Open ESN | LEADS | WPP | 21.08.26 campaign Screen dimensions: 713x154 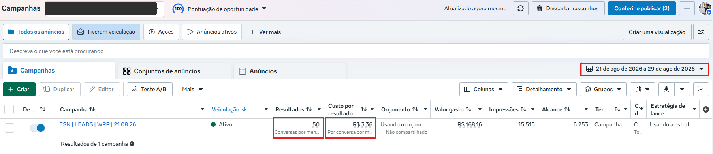pyautogui.click(x=98, y=124)
